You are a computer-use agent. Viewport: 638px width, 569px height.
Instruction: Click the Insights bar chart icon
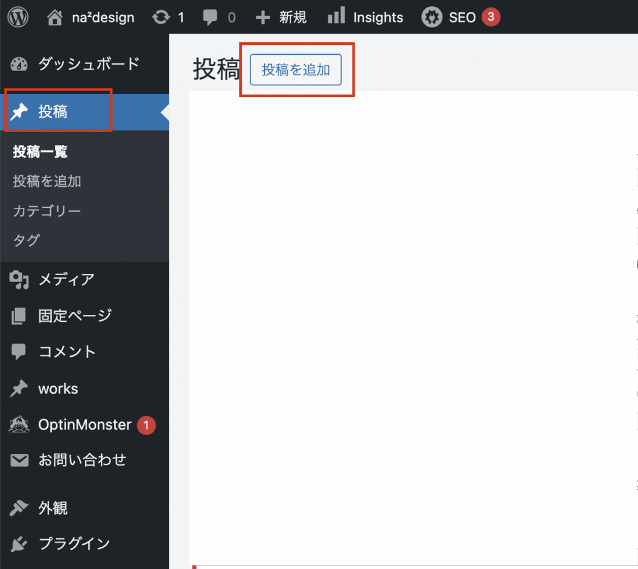click(336, 17)
